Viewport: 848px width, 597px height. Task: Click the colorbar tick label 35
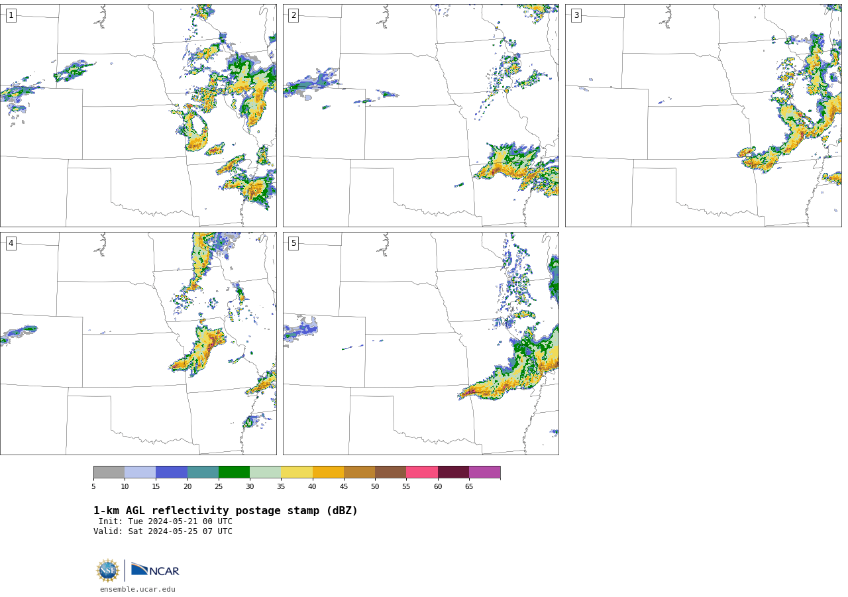pyautogui.click(x=281, y=487)
